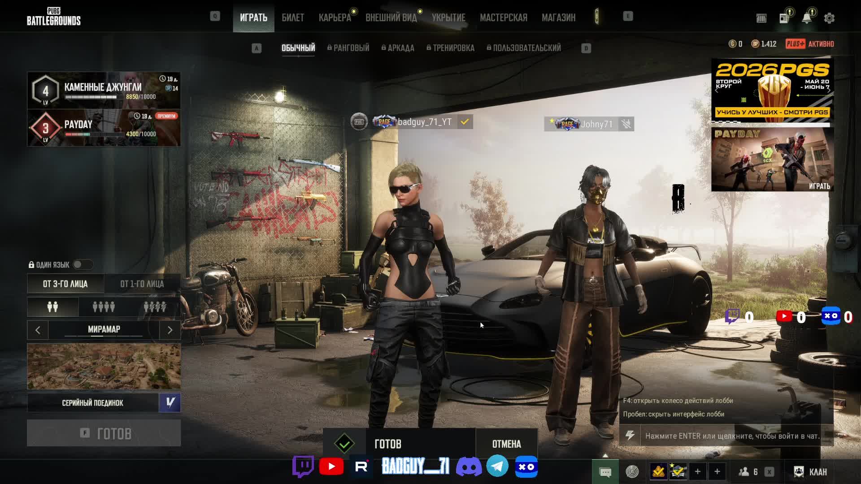This screenshot has height=484, width=861.
Task: Add an item to the third empty slot
Action: click(697, 471)
